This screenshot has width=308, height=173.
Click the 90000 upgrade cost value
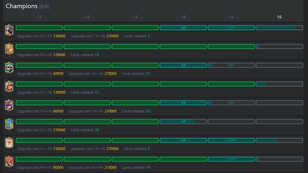[58, 168]
